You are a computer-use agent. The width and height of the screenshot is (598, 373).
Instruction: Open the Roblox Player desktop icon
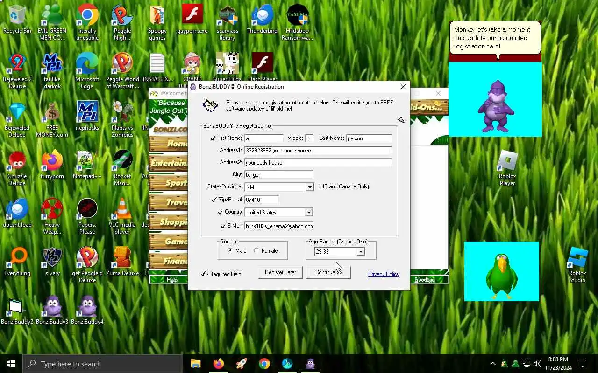pos(507,168)
